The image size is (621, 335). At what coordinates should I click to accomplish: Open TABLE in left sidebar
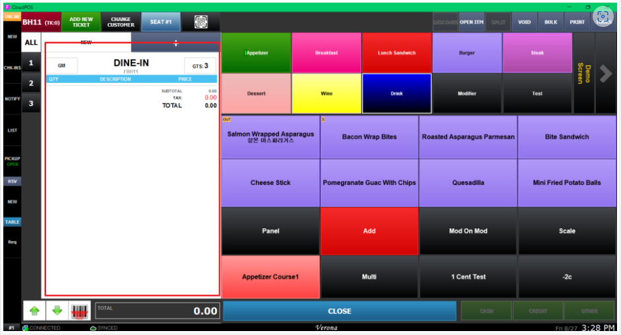(x=13, y=222)
